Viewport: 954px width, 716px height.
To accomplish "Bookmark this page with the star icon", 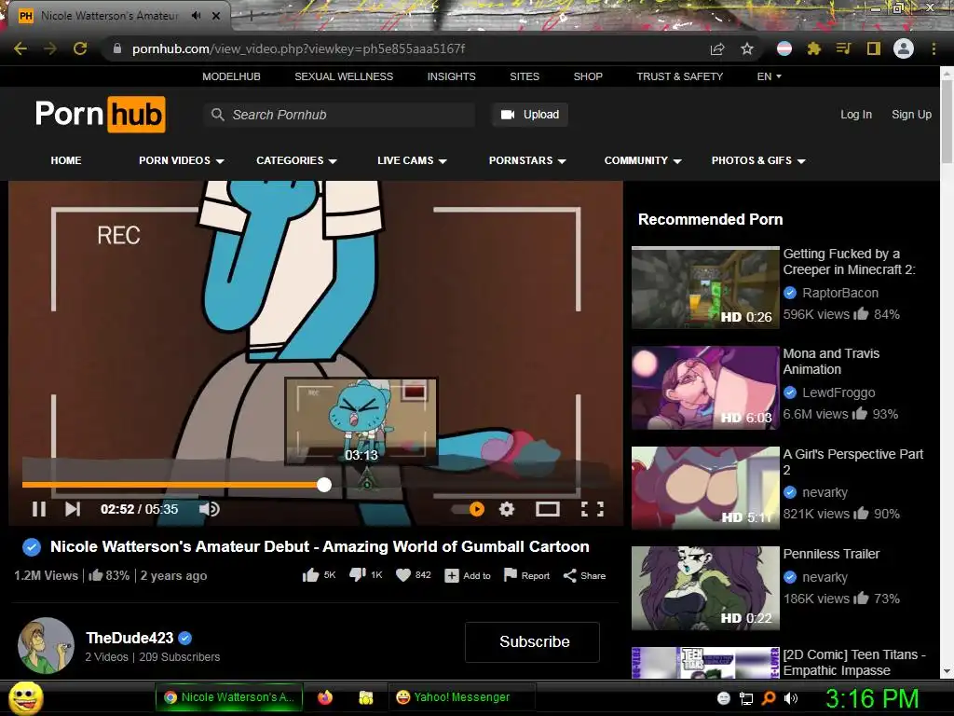I will pos(747,48).
